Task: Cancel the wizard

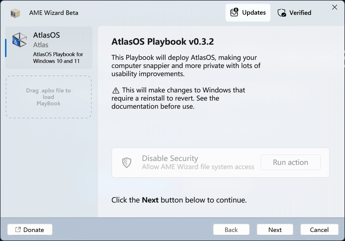Action: pos(319,230)
